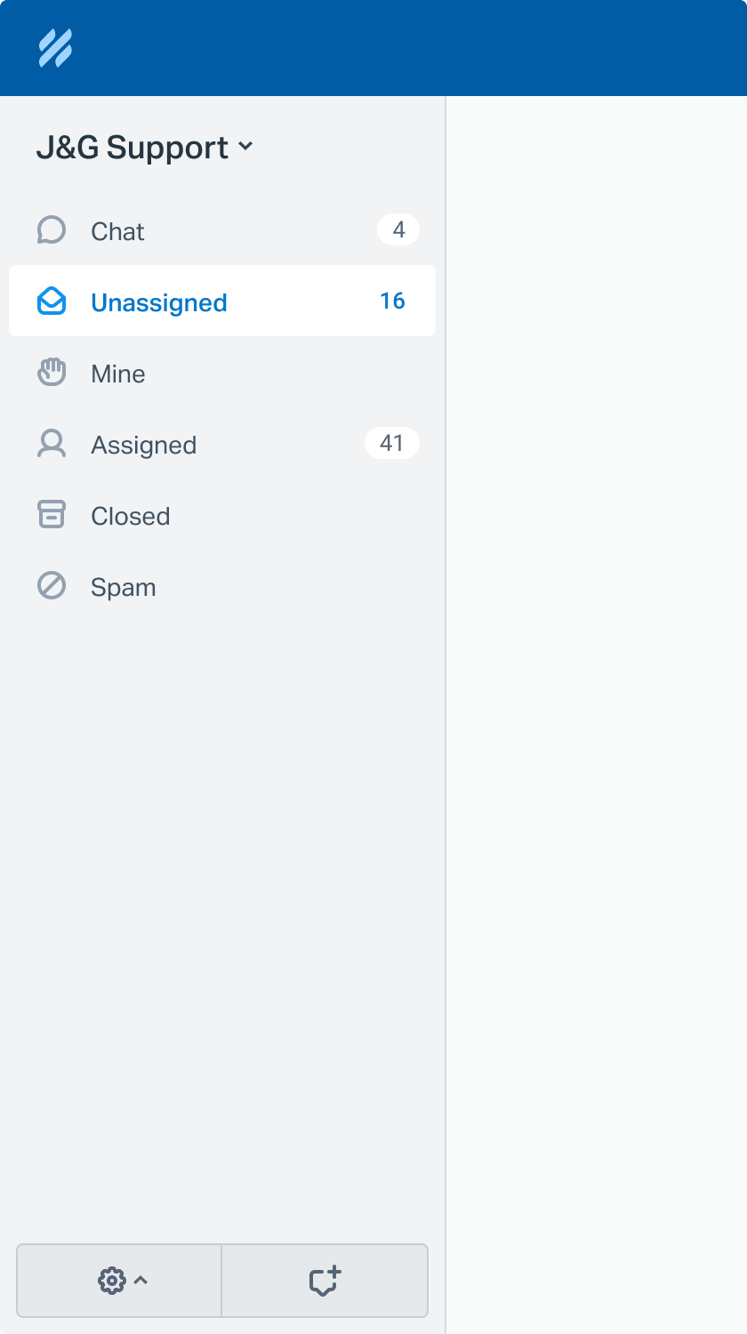Open the settings chevron expander
This screenshot has height=1334, width=747.
tap(142, 1281)
